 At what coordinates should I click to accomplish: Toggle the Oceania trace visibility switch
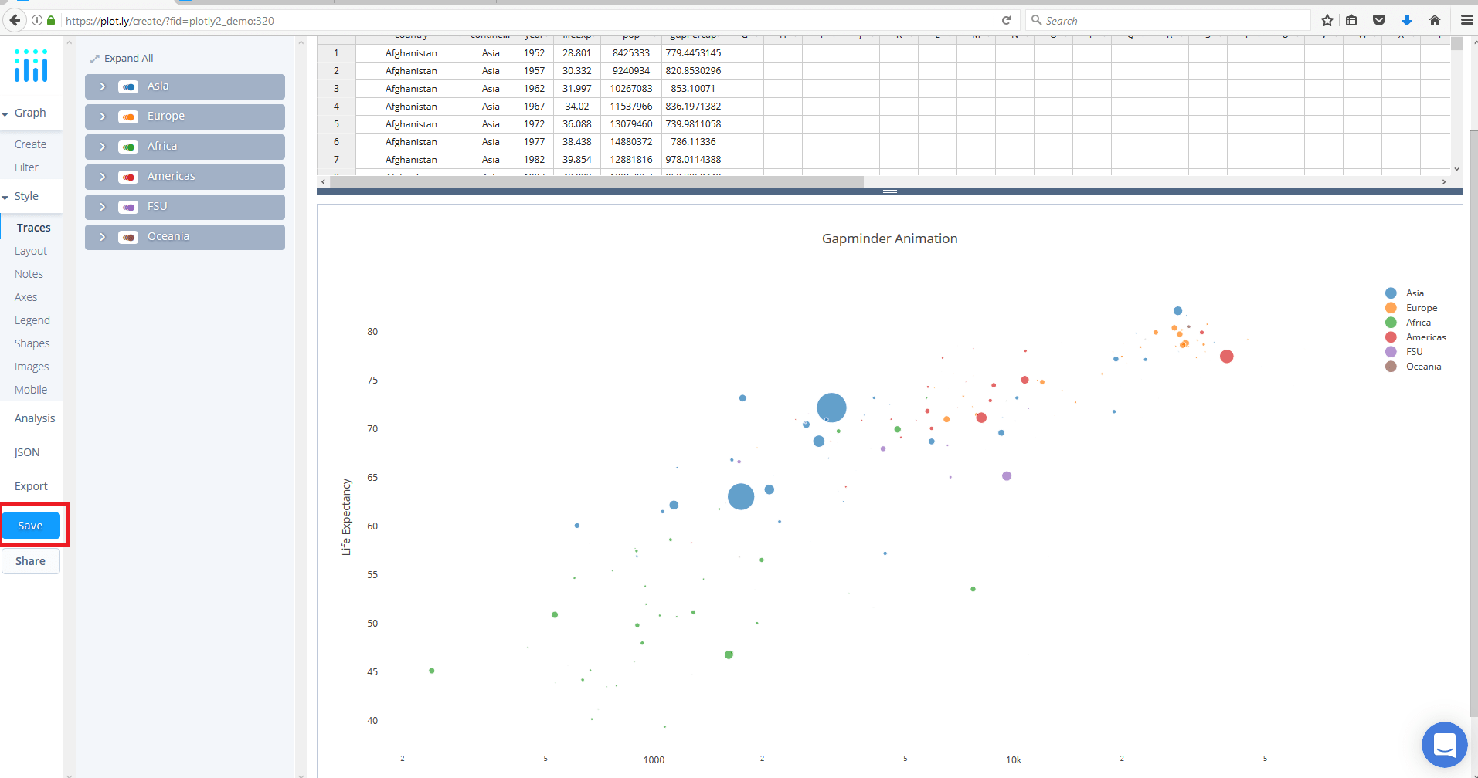coord(127,237)
